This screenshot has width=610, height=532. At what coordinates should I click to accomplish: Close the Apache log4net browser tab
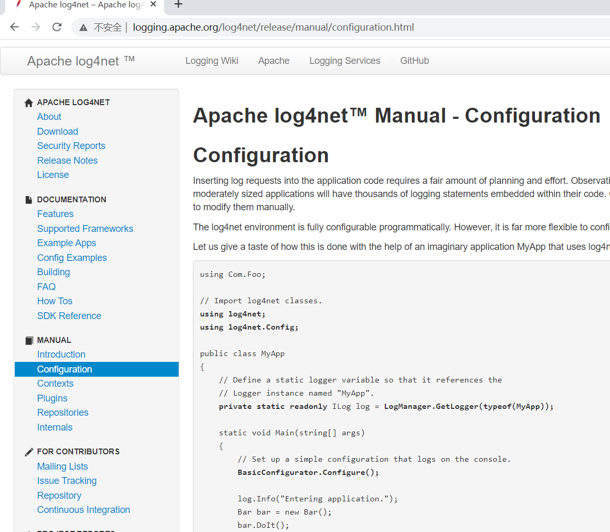153,4
